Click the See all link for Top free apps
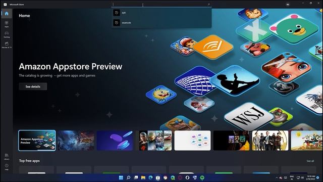Image resolution: width=323 pixels, height=182 pixels. 310,161
